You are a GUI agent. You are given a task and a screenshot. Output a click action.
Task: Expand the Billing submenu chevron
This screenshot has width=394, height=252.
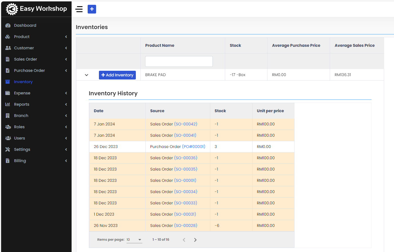tap(66, 161)
